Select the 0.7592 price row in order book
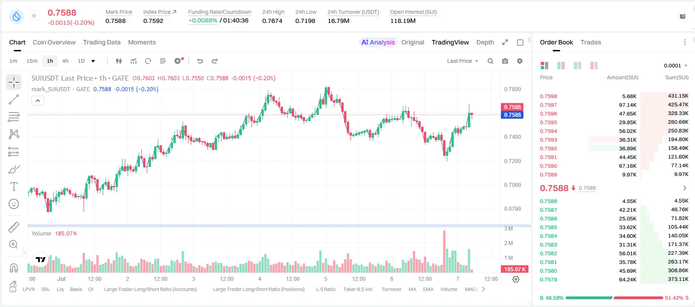Screen dimensions: 695x307 coord(614,148)
